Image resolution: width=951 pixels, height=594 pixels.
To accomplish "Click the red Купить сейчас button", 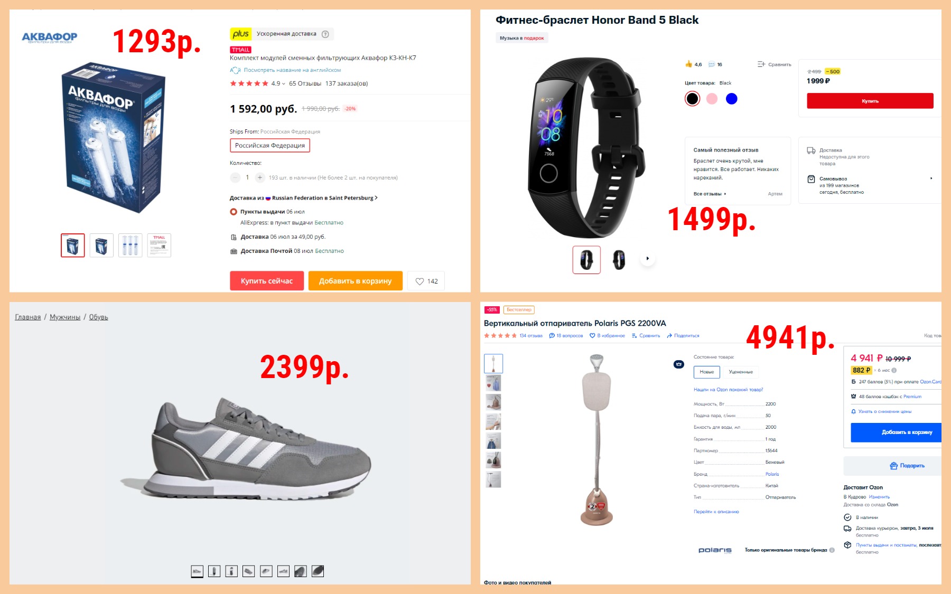I will pos(267,281).
